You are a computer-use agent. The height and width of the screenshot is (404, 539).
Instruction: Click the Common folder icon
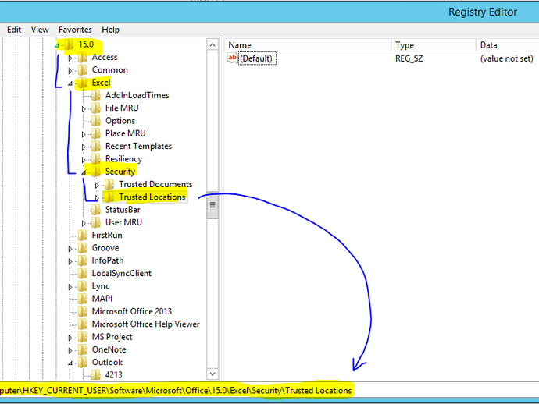click(x=83, y=69)
